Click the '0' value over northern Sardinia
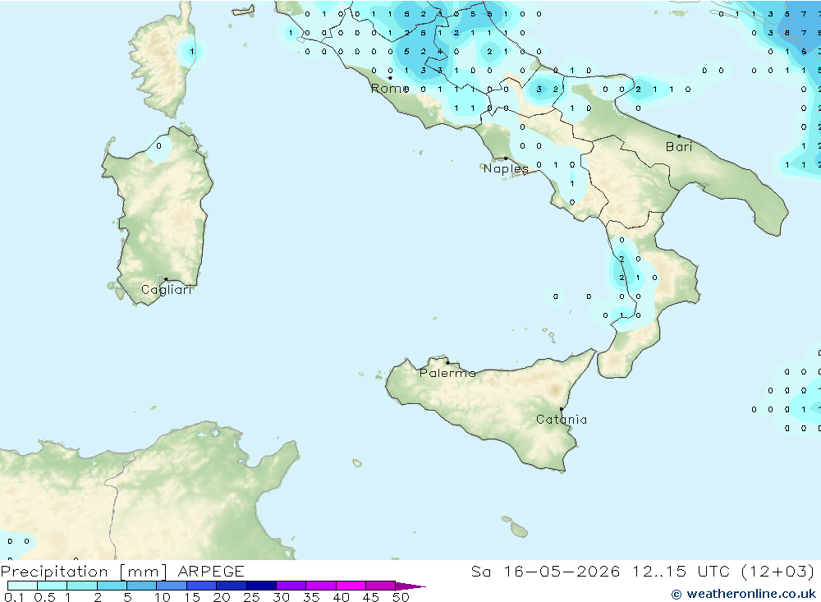Viewport: 821px width, 602px height. pos(158,146)
